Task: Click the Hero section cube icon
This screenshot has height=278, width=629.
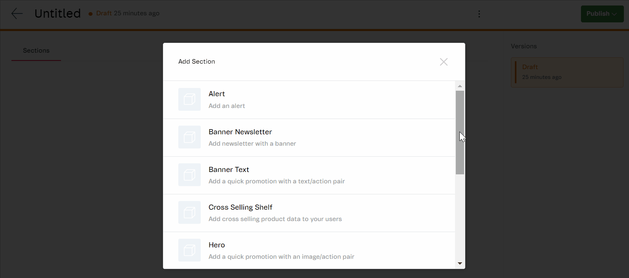Action: pos(189,250)
